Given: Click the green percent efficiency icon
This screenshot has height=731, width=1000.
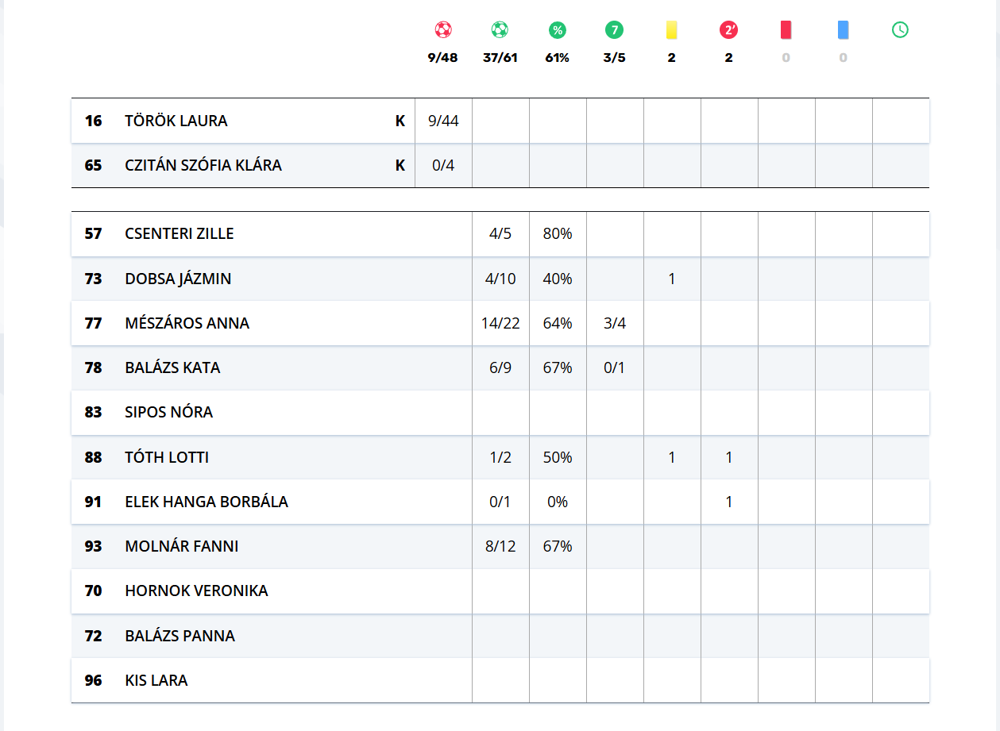Looking at the screenshot, I should pos(558,30).
